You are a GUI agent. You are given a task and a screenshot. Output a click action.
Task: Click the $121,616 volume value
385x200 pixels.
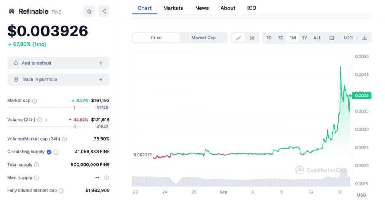click(100, 120)
